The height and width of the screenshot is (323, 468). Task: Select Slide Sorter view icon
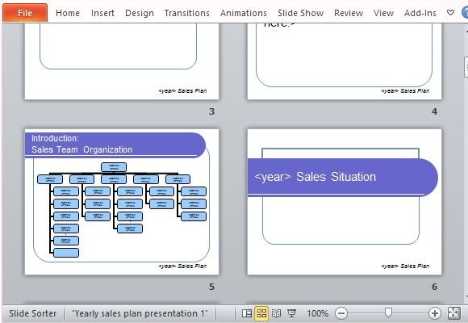pos(261,313)
